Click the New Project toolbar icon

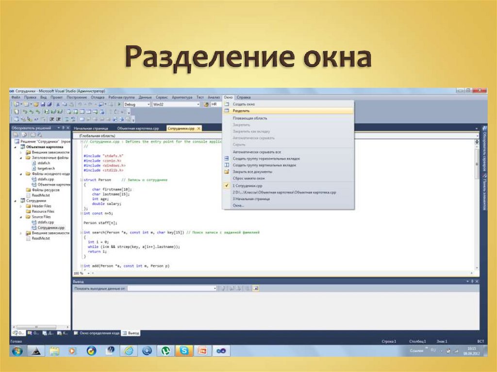pos(16,104)
